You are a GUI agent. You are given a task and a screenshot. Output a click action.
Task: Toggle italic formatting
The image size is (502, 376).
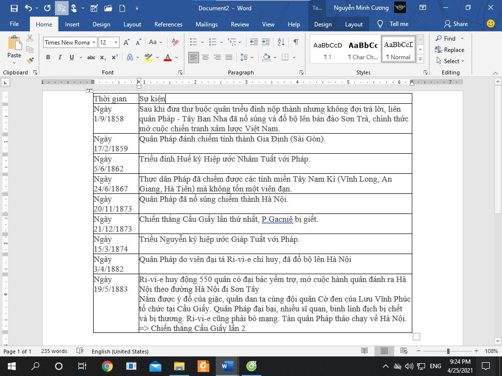point(60,57)
